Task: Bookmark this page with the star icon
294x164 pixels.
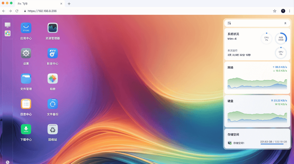Action: (275, 11)
